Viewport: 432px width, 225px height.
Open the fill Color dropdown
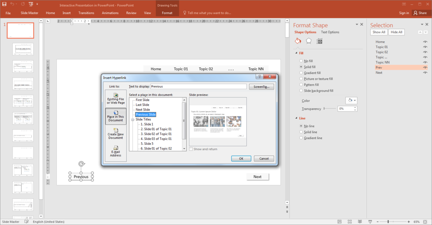[351, 100]
